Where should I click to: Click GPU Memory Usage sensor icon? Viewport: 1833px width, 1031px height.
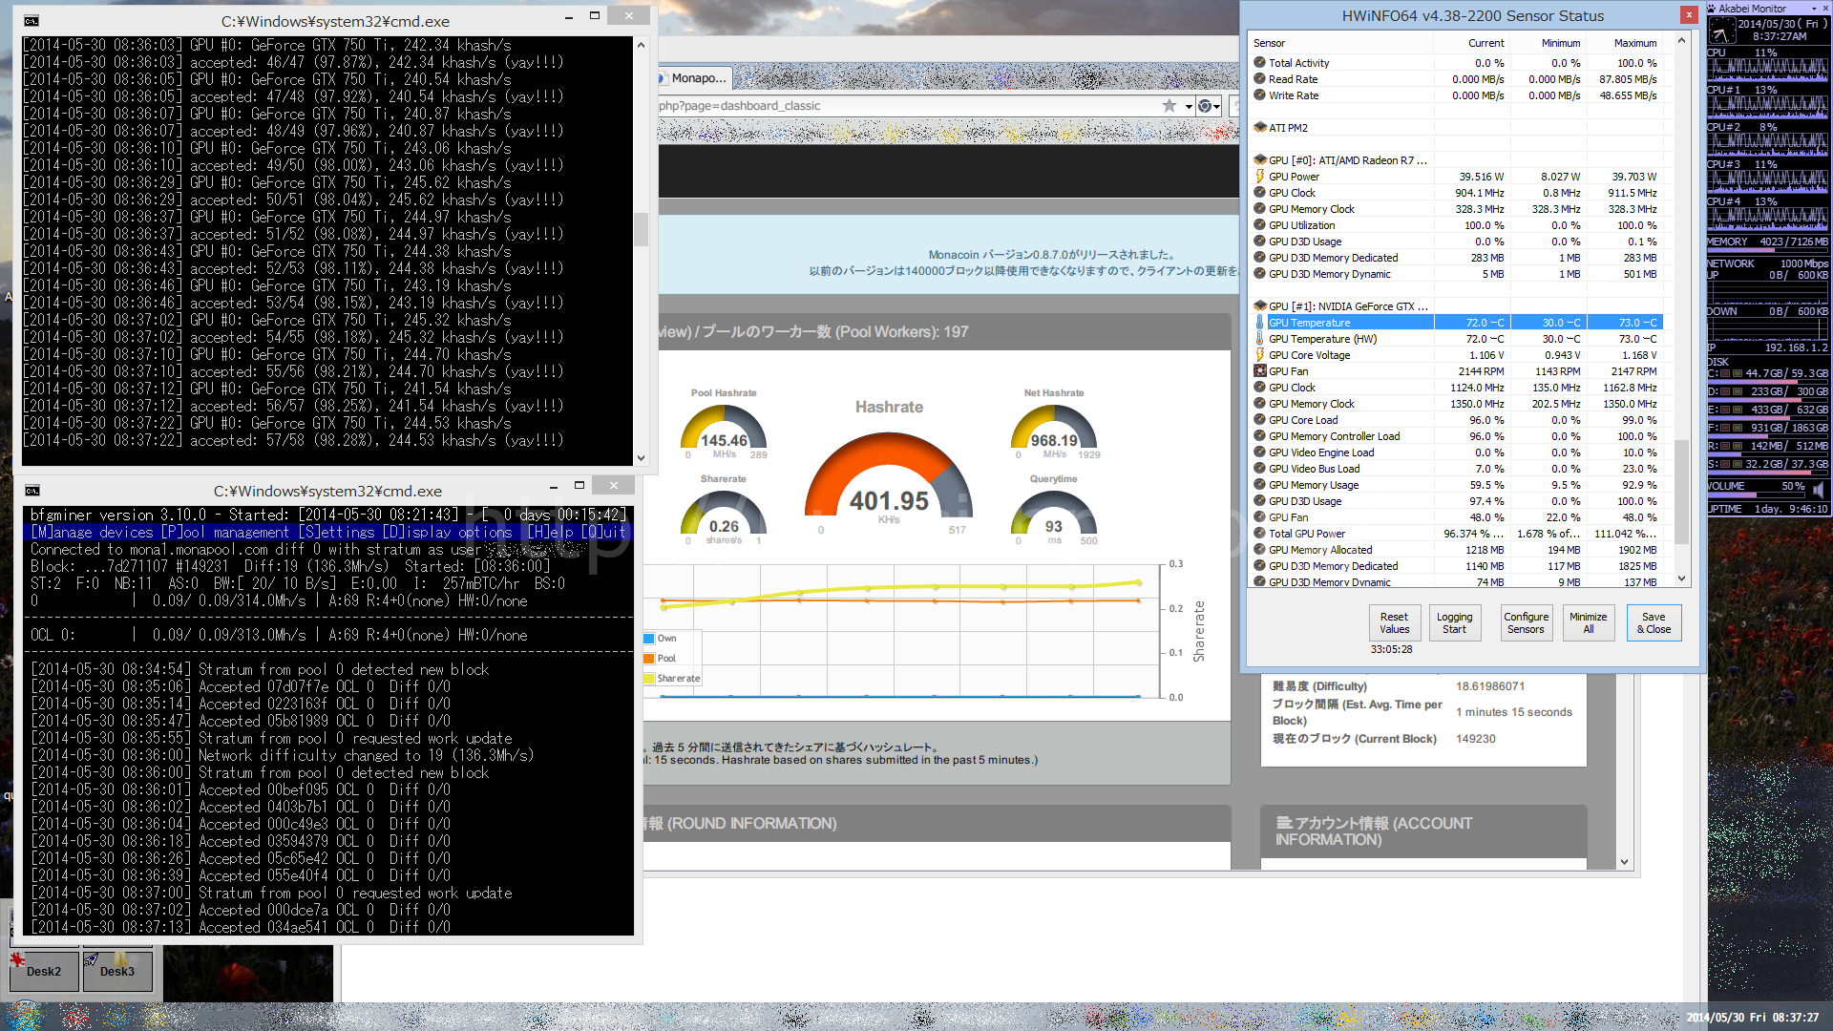coord(1260,485)
